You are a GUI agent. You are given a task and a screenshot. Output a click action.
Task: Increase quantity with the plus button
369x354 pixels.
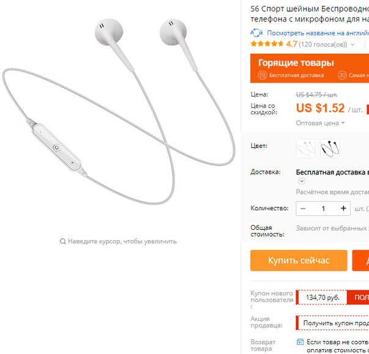coord(343,208)
